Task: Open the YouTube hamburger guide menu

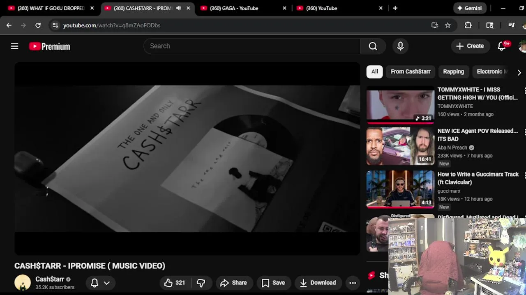Action: pos(14,46)
